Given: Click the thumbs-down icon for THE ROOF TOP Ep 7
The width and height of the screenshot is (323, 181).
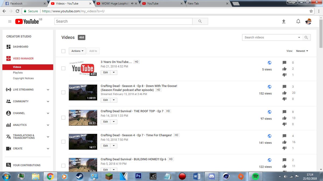Looking at the screenshot, I should point(285,124).
